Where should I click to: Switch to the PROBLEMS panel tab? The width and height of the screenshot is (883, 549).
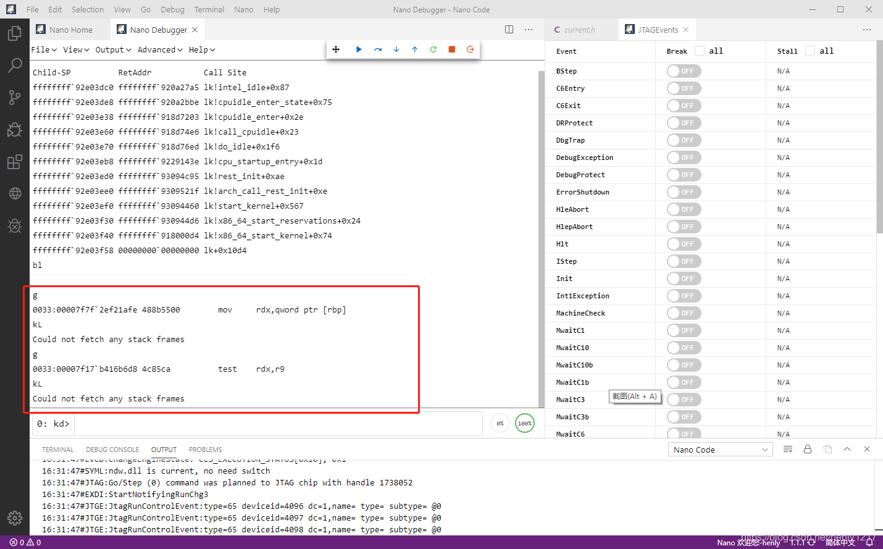[x=206, y=450]
